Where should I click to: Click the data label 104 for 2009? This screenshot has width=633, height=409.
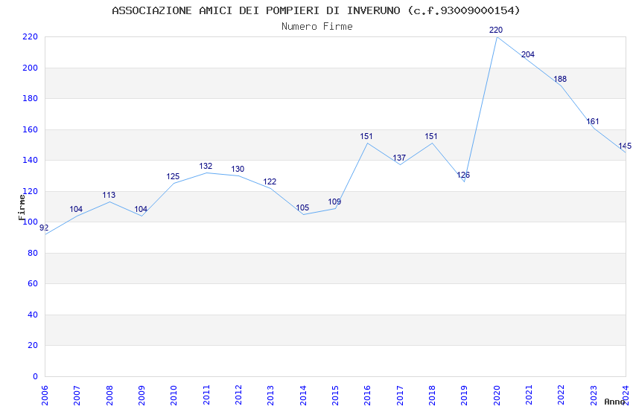pyautogui.click(x=141, y=209)
